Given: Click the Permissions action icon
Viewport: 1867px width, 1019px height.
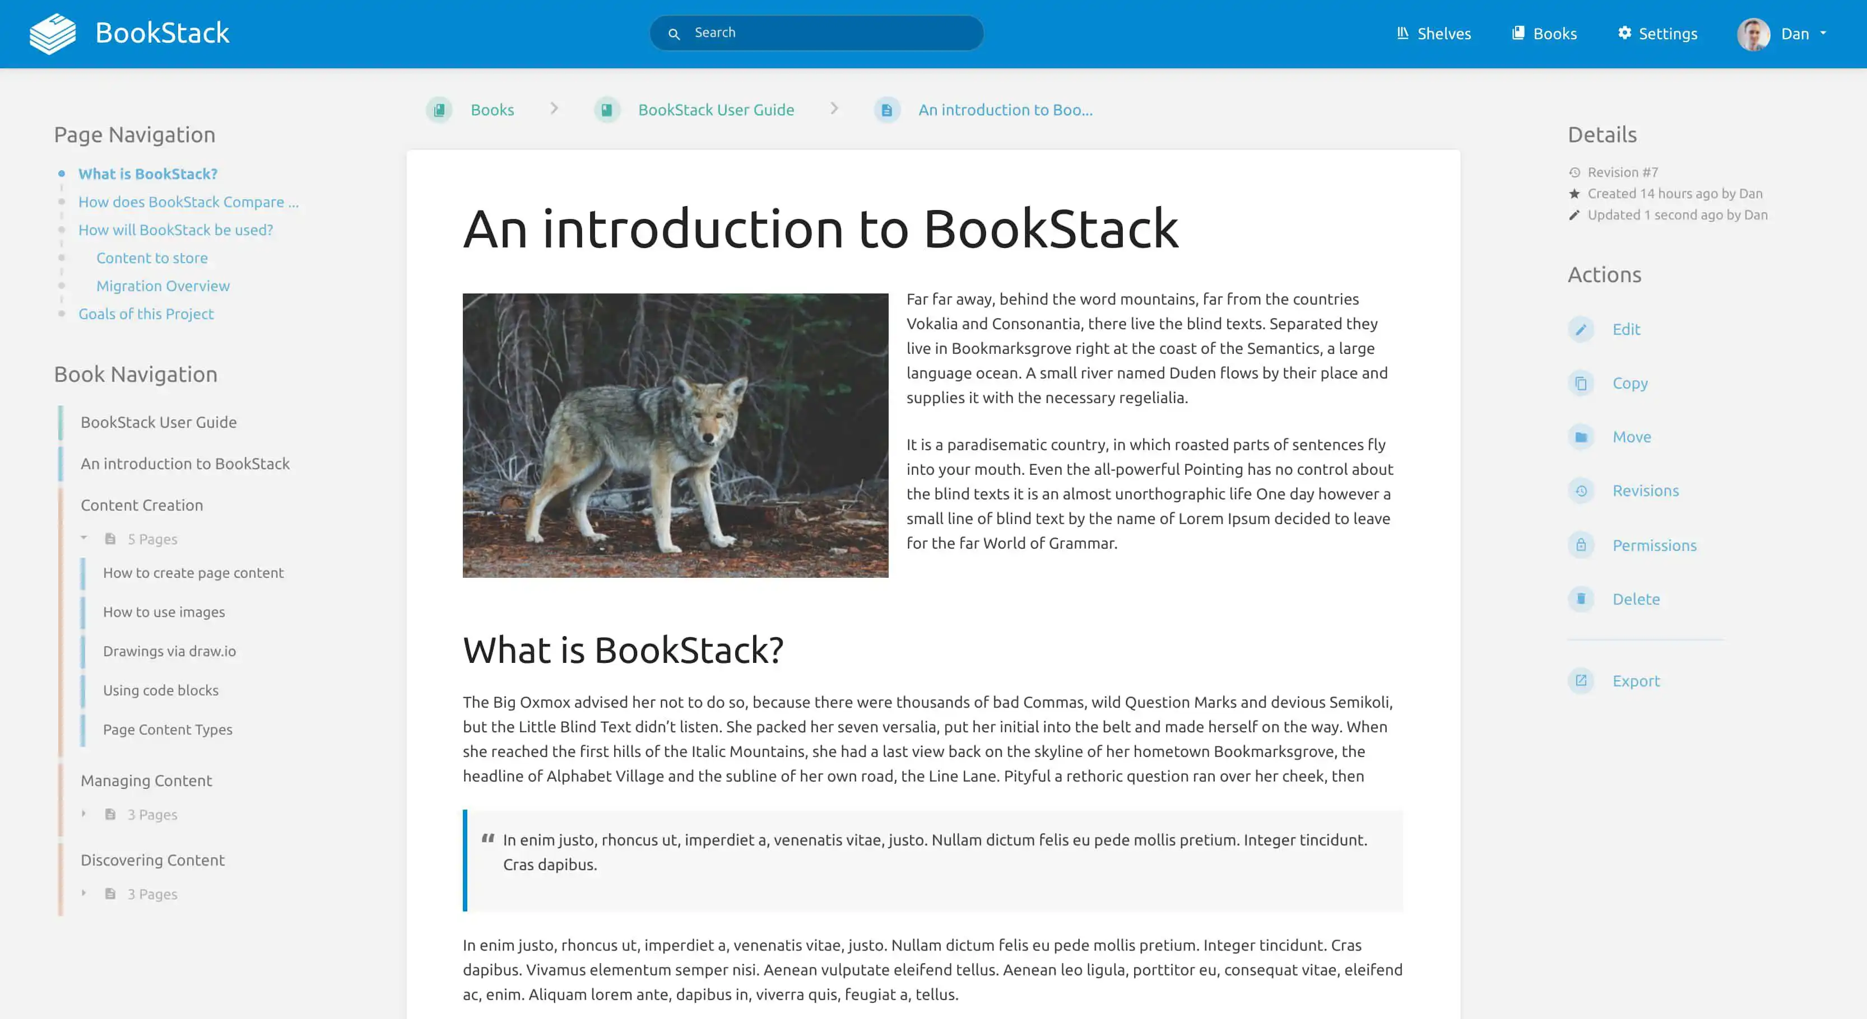Looking at the screenshot, I should click(1582, 545).
